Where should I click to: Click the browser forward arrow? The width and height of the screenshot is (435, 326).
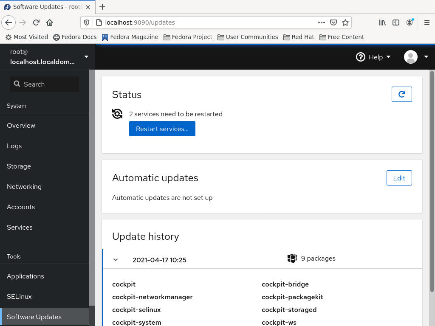23,22
